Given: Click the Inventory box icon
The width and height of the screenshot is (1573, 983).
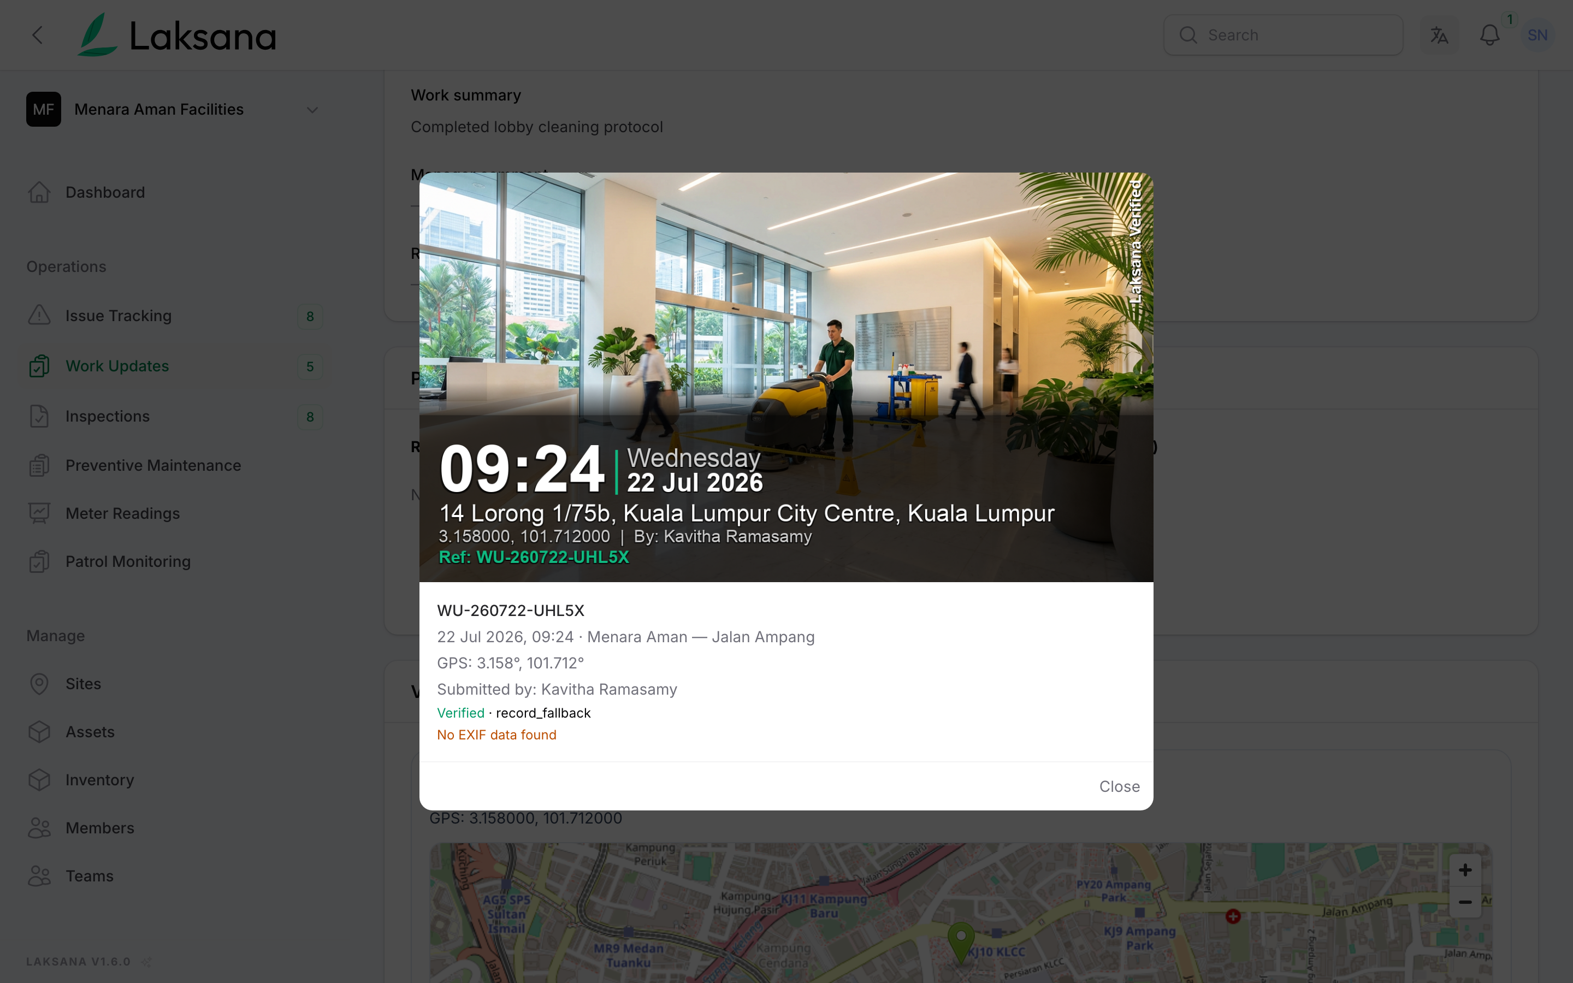Looking at the screenshot, I should click(x=40, y=780).
